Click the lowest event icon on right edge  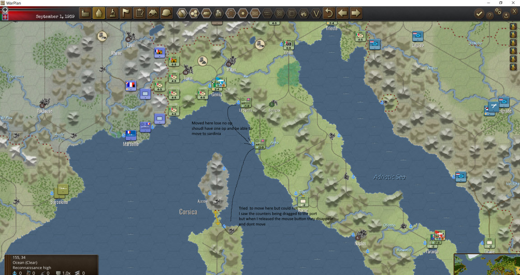(513, 67)
